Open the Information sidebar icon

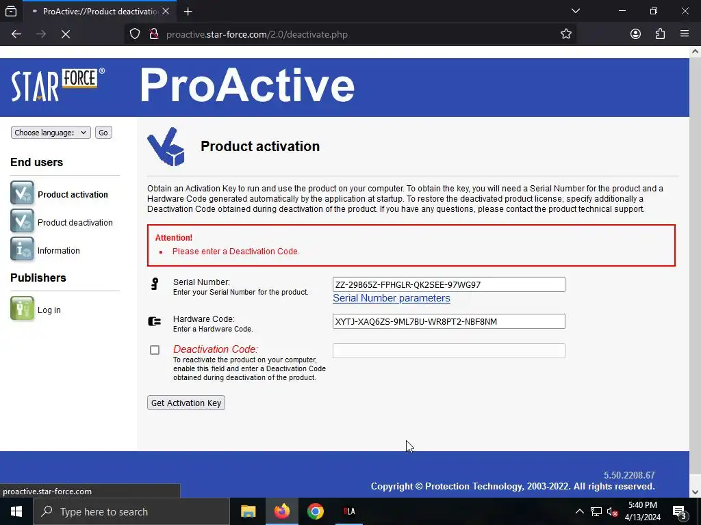22,249
